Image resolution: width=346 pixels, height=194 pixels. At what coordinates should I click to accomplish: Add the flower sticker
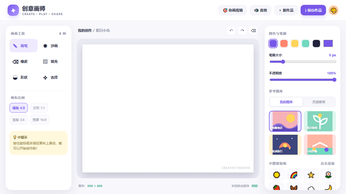328,175
